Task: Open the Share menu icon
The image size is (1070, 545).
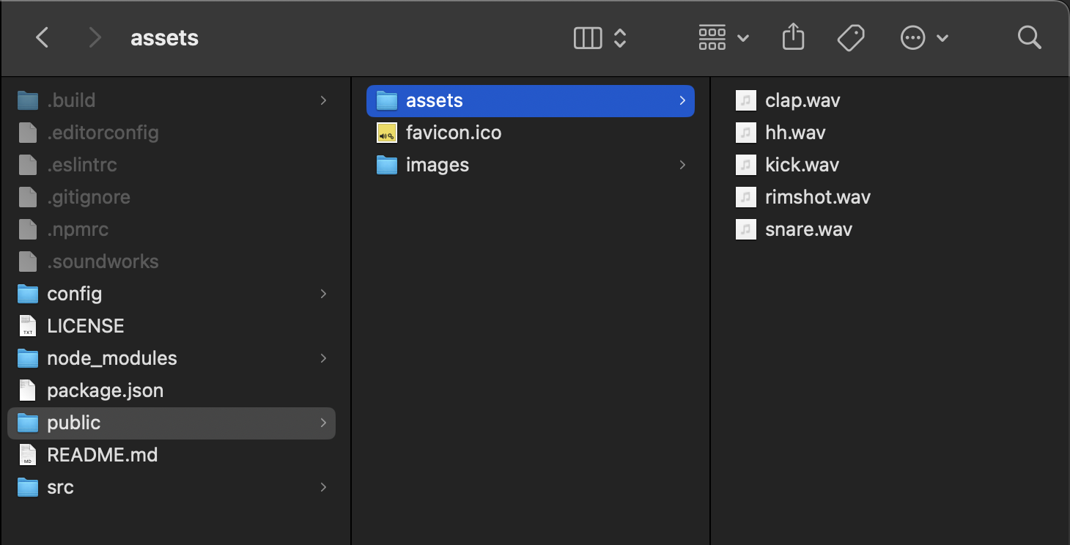Action: pyautogui.click(x=793, y=37)
